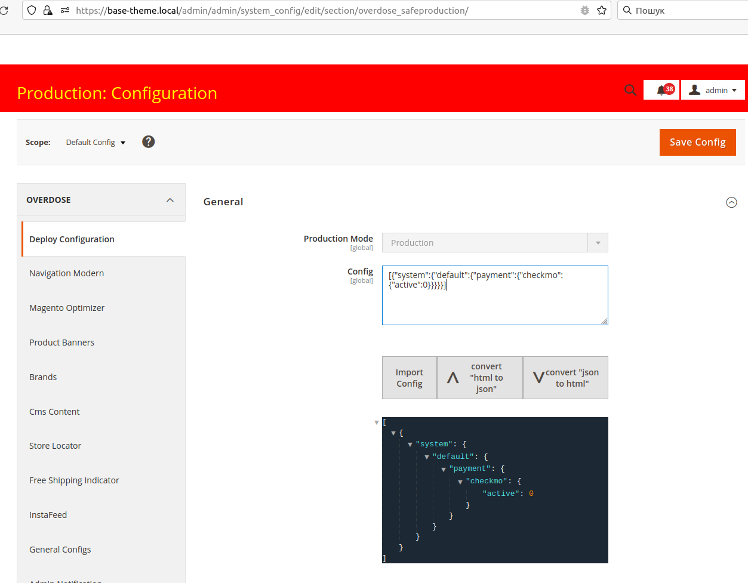This screenshot has height=583, width=748.
Task: Click the convert "json to html" button
Action: [565, 378]
